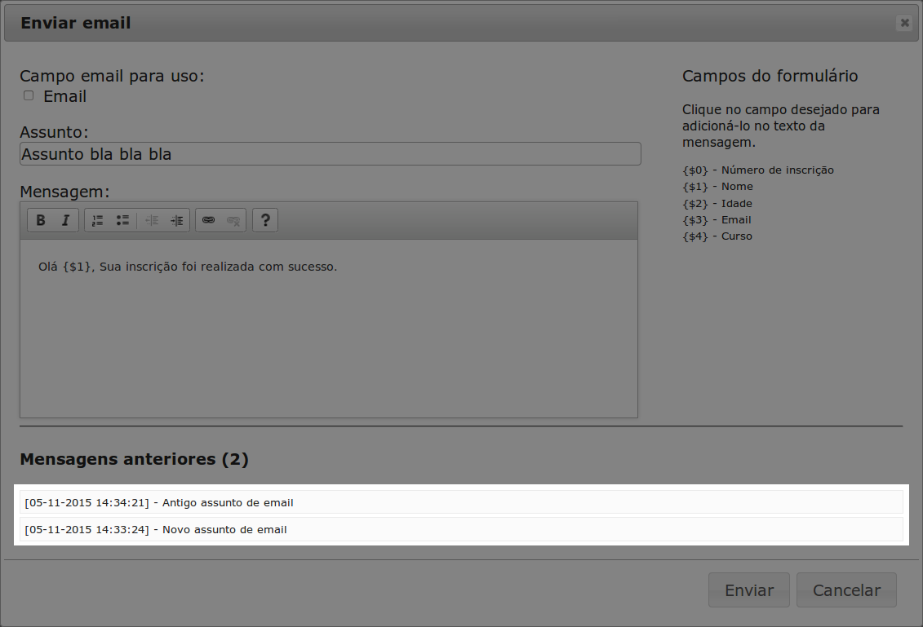Insert the {$0} Número de inscrição field

(x=757, y=170)
